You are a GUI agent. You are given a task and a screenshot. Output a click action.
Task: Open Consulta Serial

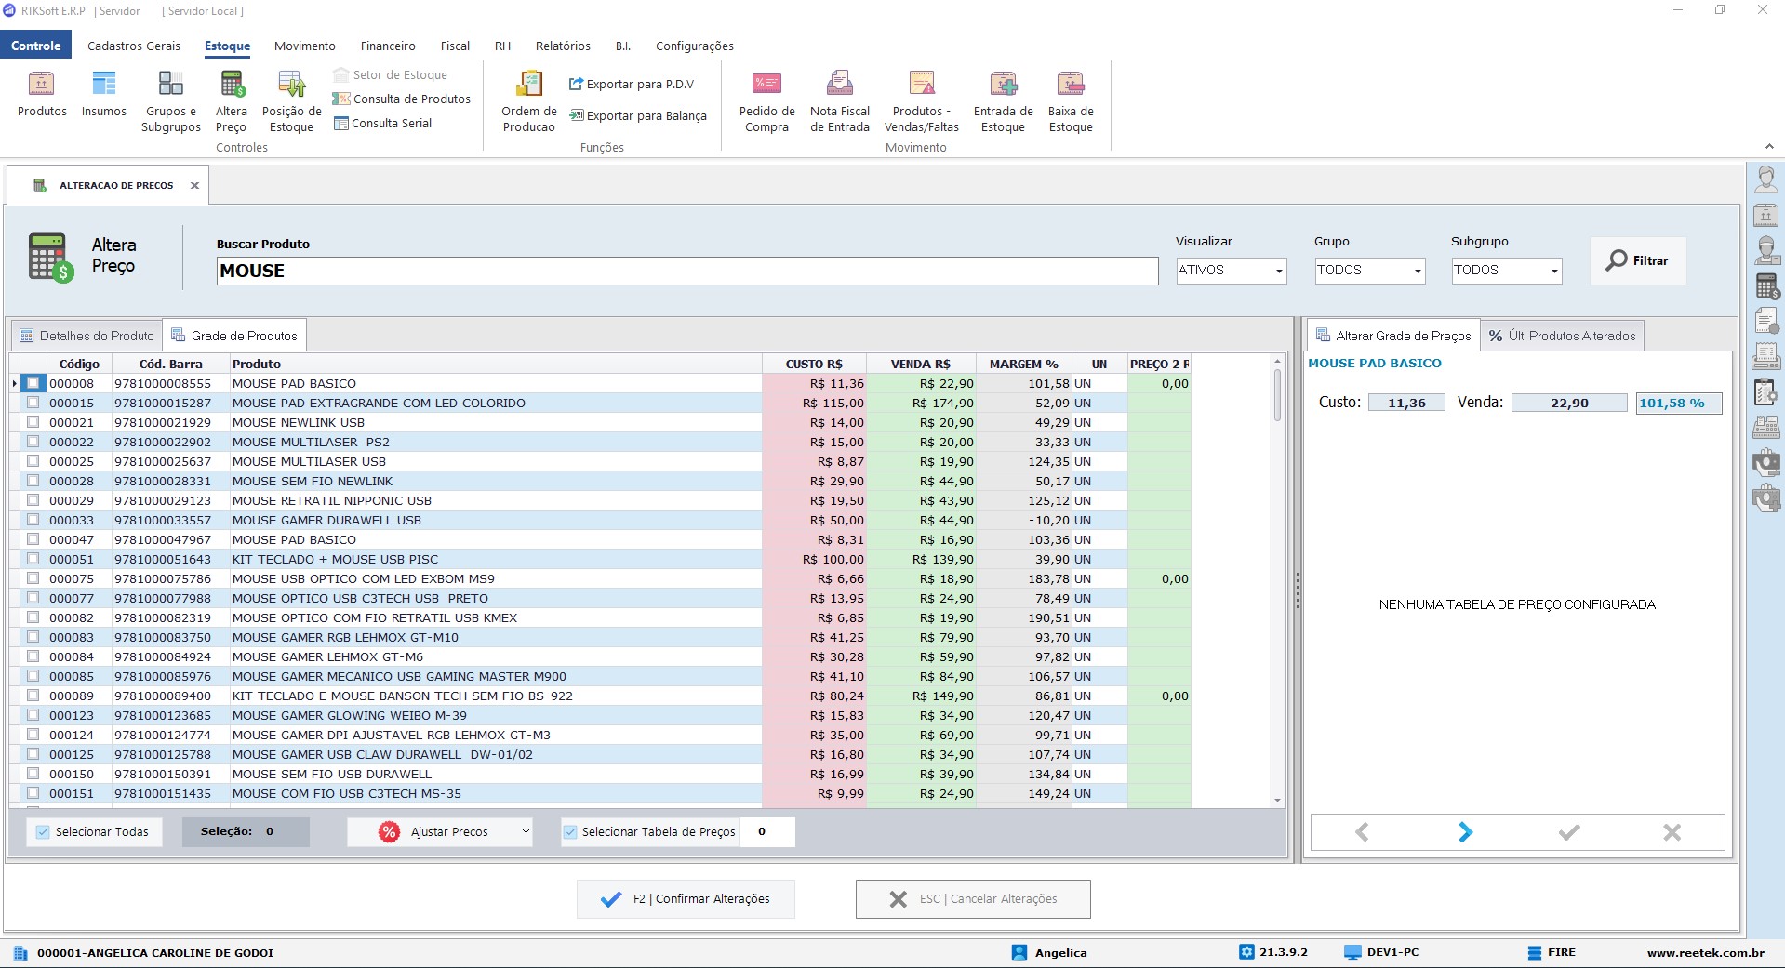[383, 123]
